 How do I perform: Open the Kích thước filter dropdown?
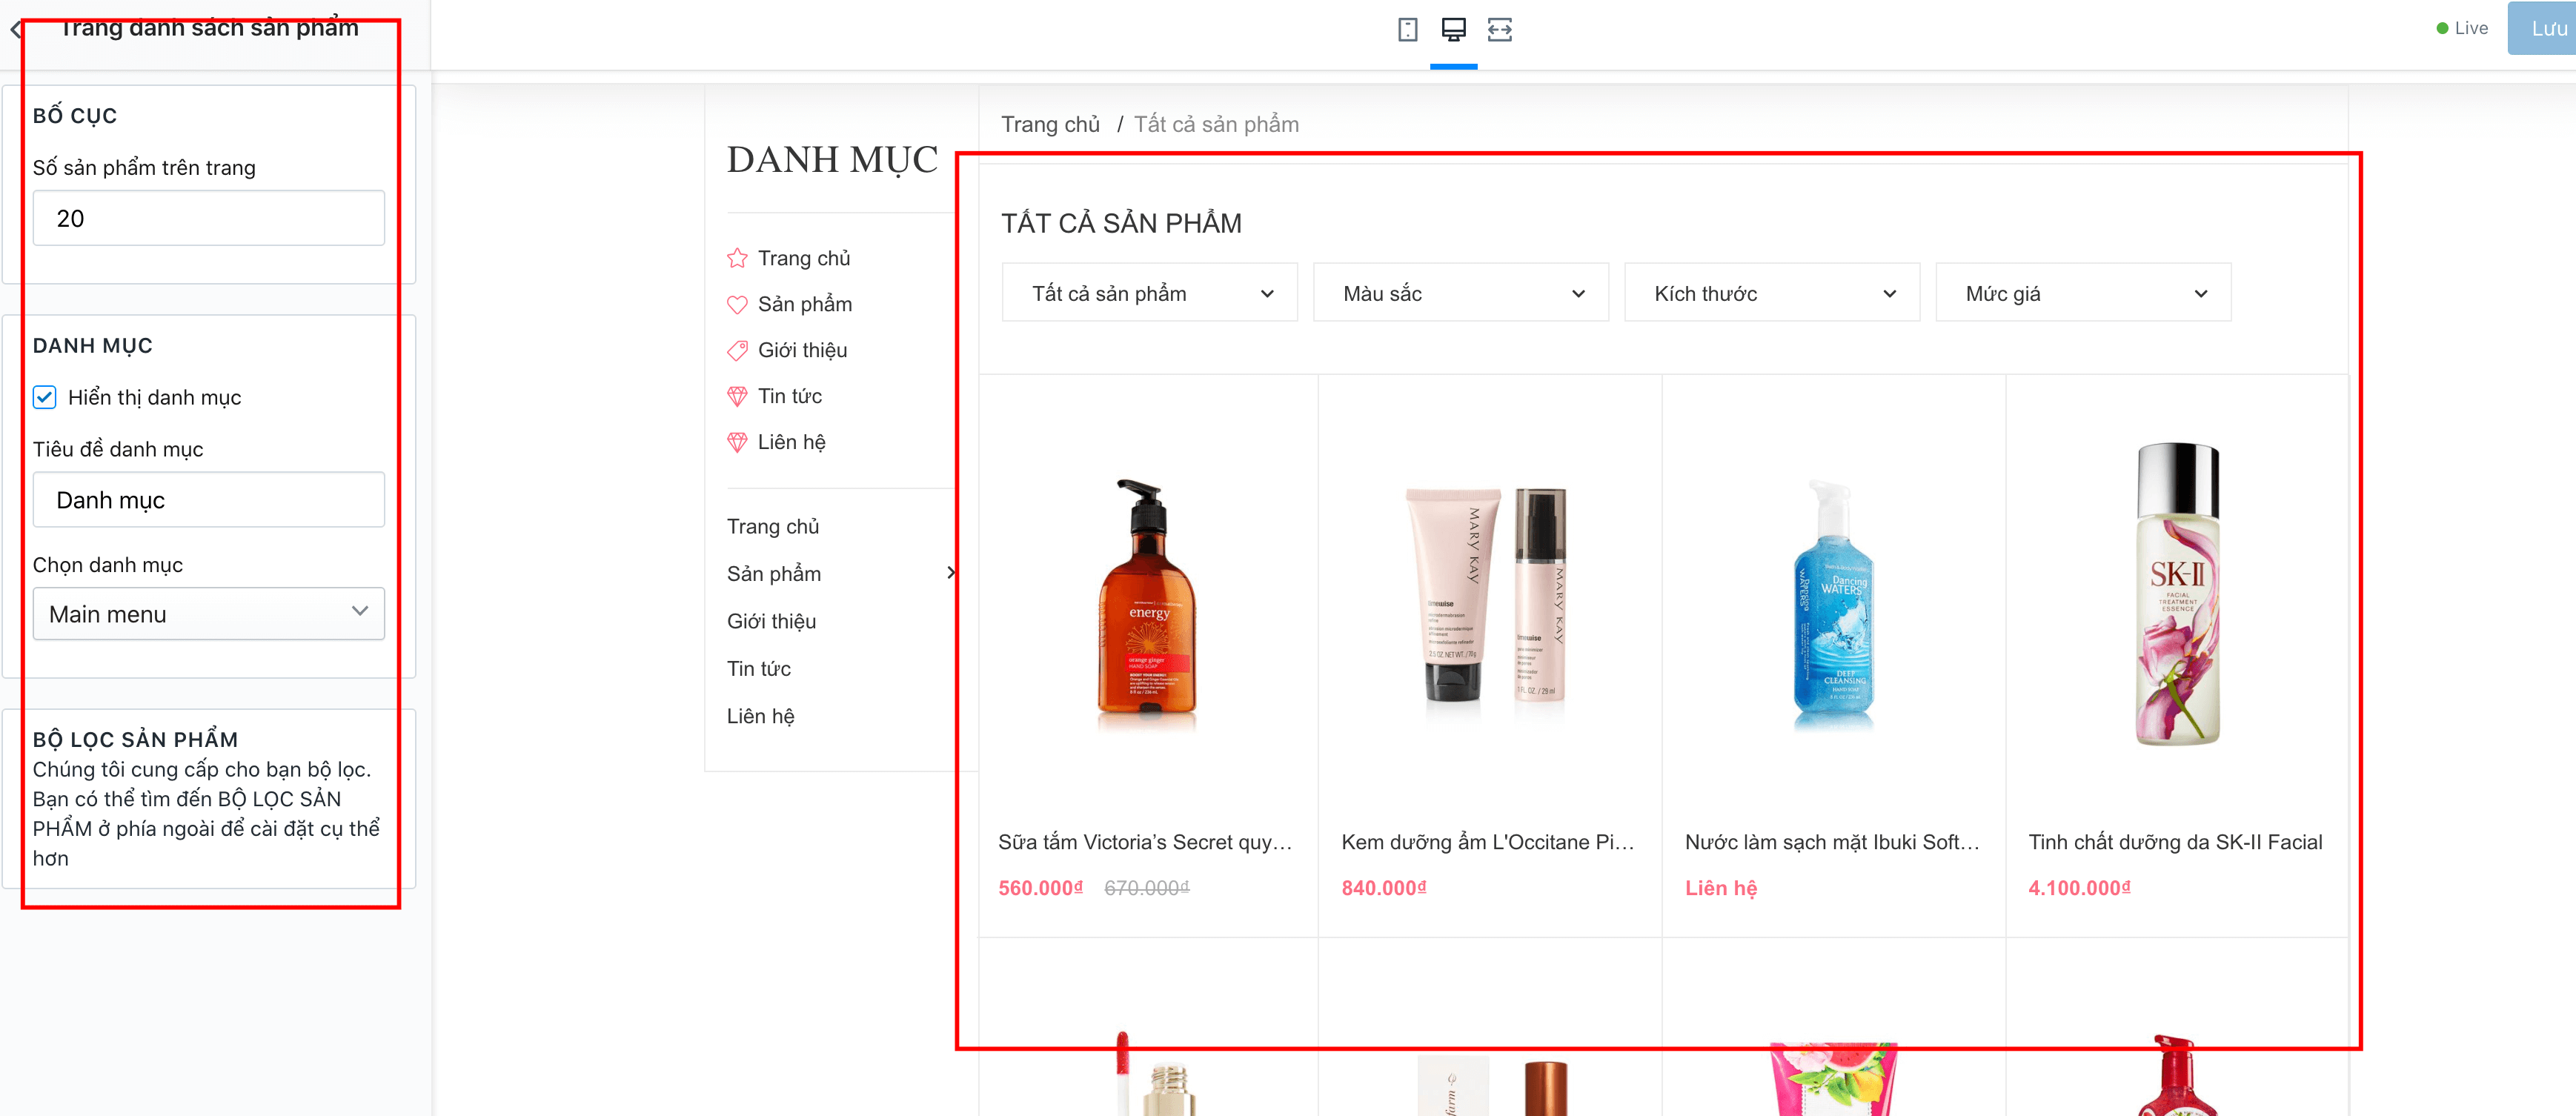click(x=1771, y=293)
